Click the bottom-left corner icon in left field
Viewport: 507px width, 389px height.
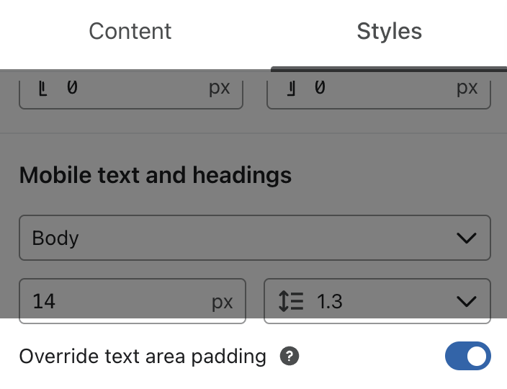coord(42,88)
